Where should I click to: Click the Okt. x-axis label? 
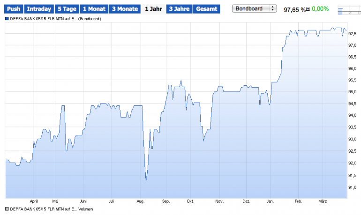click(190, 201)
